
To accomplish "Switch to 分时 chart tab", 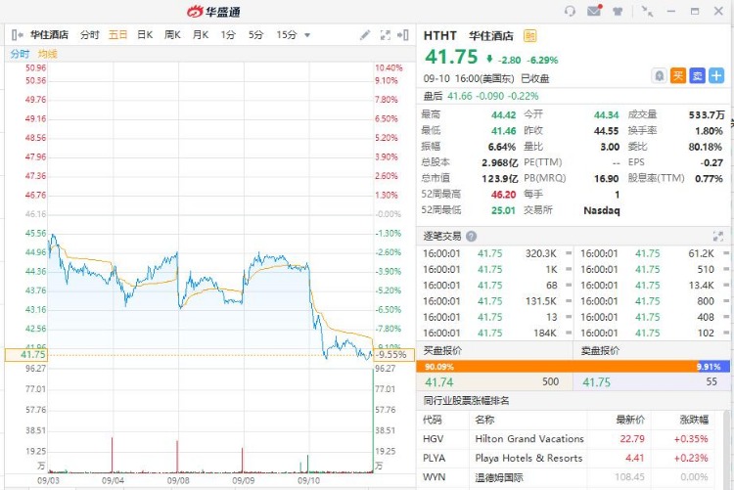I will [89, 34].
